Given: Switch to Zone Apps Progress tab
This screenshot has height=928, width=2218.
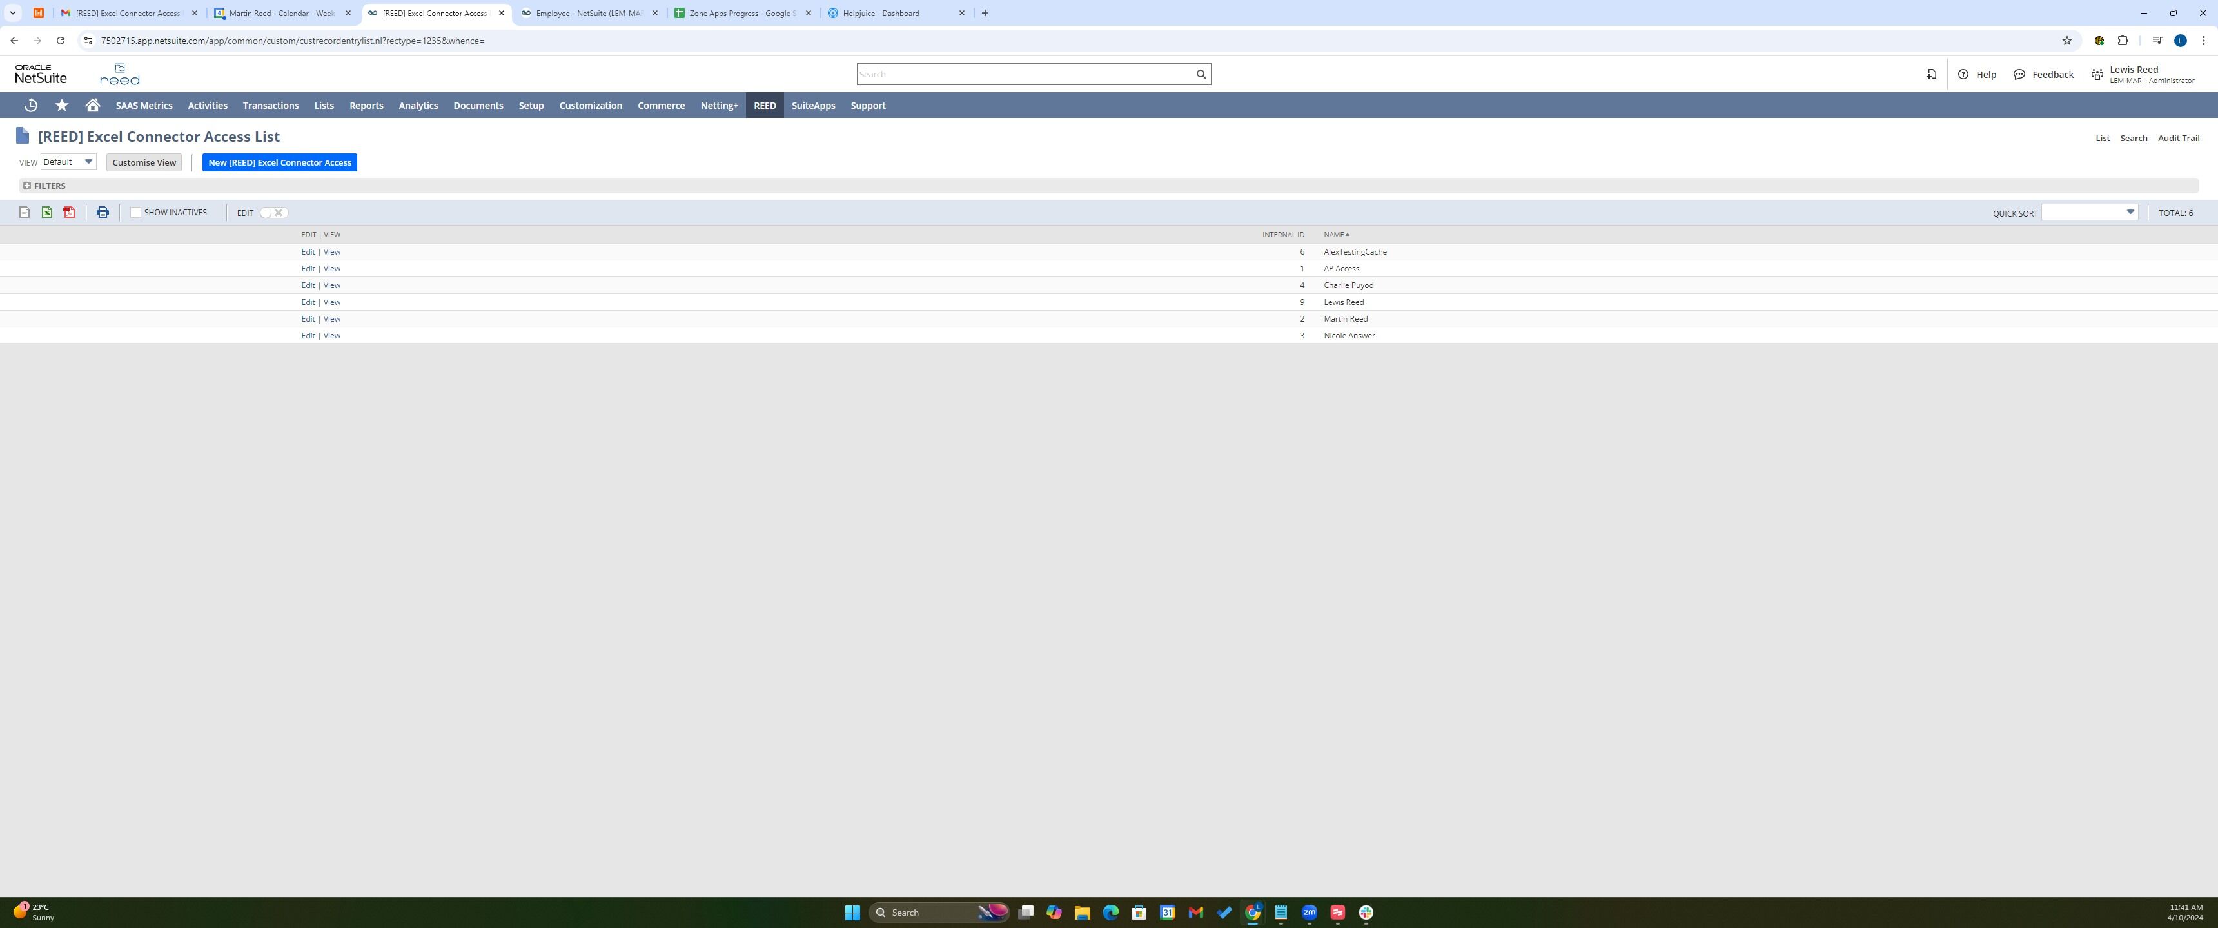Looking at the screenshot, I should pos(740,13).
